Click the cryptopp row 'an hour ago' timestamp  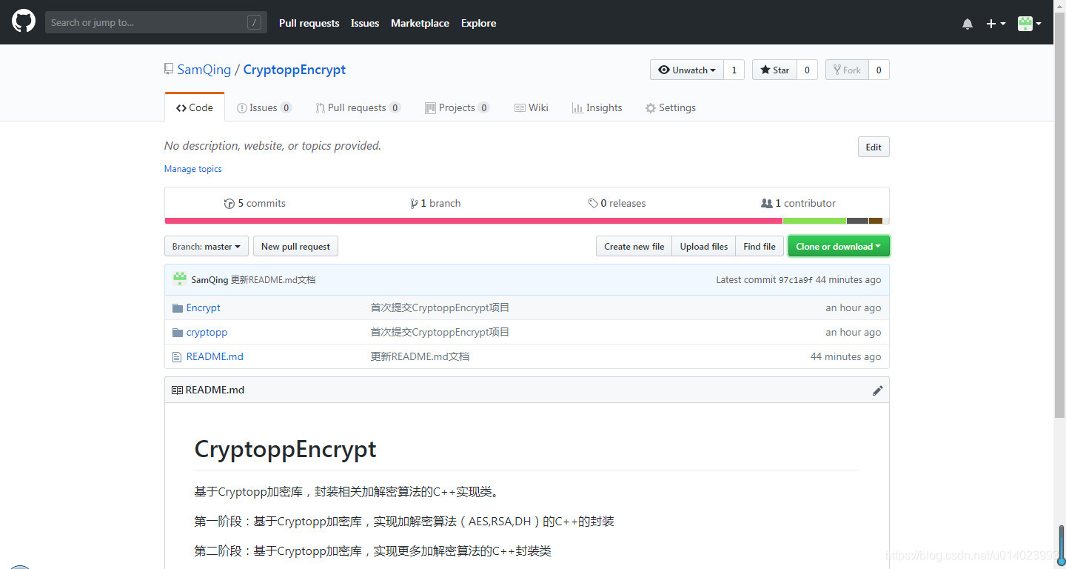[x=853, y=332]
